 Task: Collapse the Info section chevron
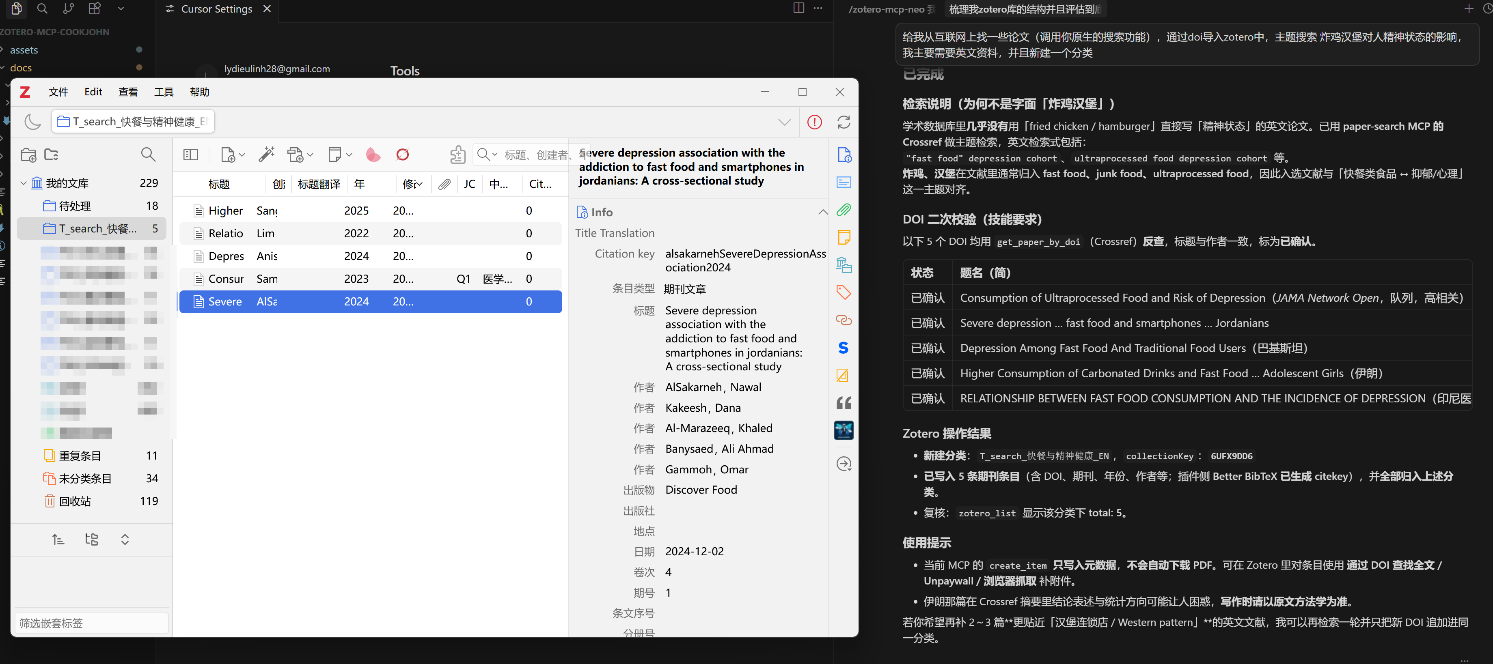point(822,212)
